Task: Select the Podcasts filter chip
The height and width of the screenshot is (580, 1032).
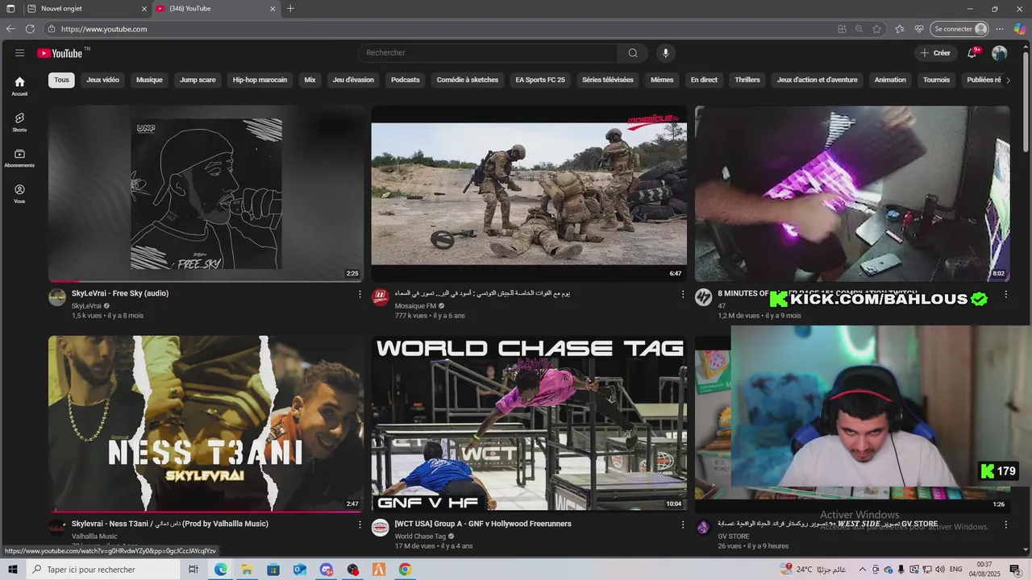Action: (x=406, y=80)
